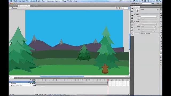Collapse the SOUND section
The width and height of the screenshot is (171, 96).
point(135,22)
